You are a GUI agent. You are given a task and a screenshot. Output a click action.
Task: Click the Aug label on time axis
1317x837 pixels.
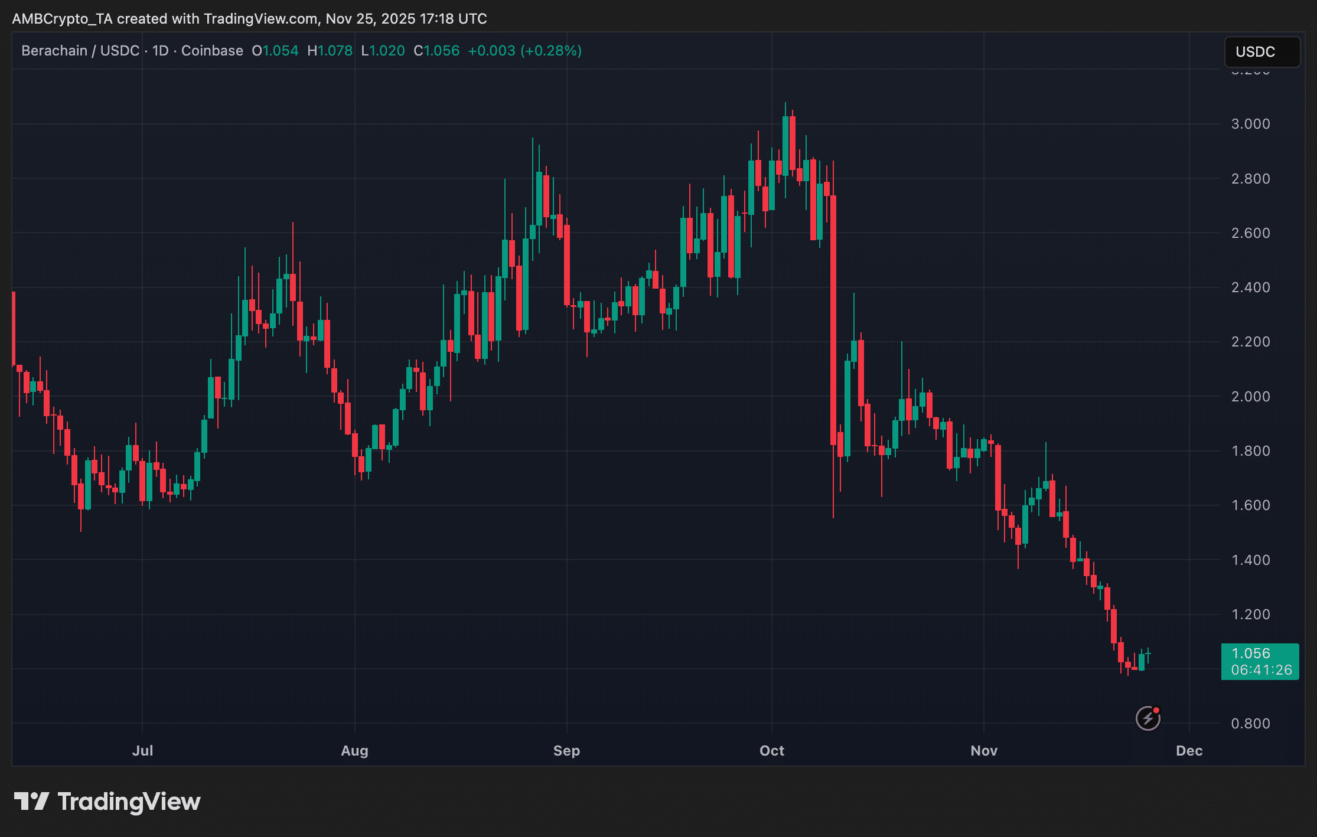(354, 751)
